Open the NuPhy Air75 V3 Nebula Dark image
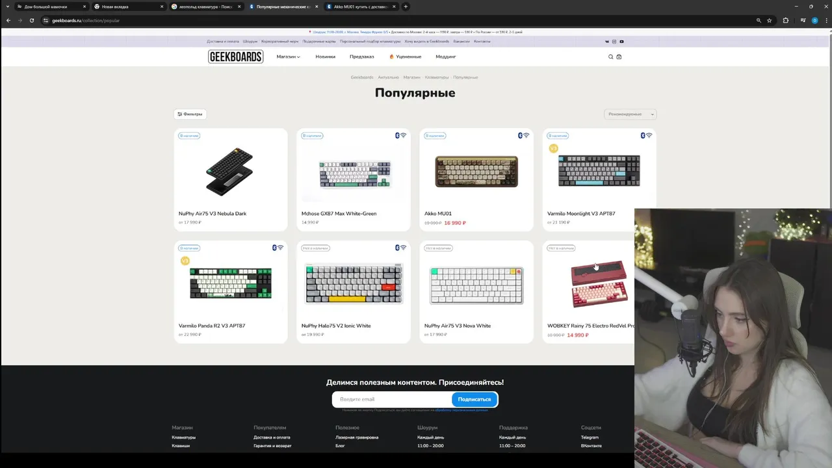This screenshot has width=832, height=468. (230, 172)
